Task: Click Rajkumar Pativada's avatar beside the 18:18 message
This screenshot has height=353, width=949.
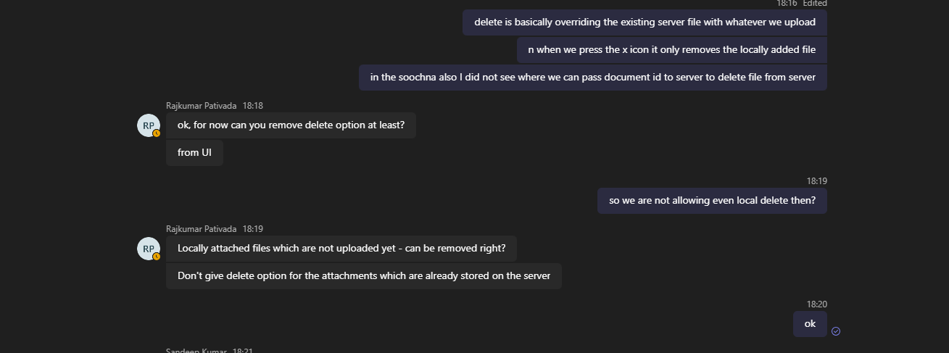Action: (149, 125)
